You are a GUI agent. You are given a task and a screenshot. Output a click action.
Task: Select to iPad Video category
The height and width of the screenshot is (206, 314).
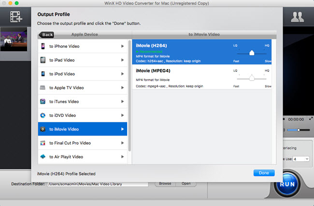pos(83,60)
